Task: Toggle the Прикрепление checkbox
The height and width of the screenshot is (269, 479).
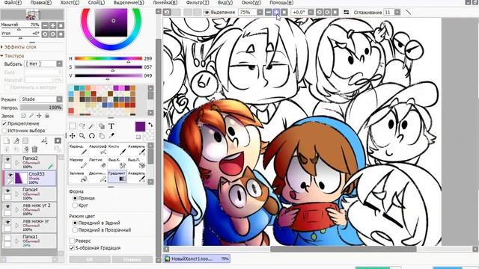Action: pos(4,123)
